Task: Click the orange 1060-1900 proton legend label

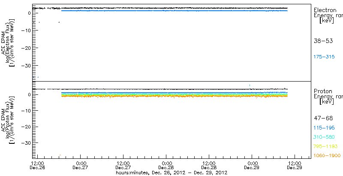Action: click(x=327, y=156)
